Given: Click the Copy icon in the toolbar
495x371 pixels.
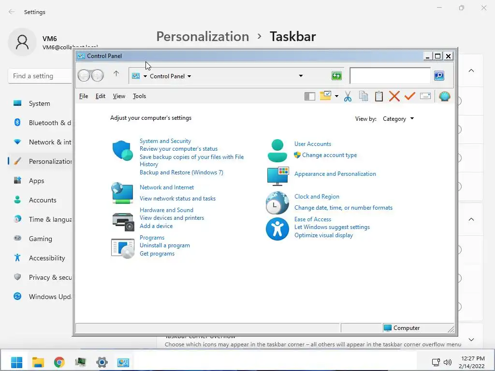Looking at the screenshot, I should (x=364, y=96).
